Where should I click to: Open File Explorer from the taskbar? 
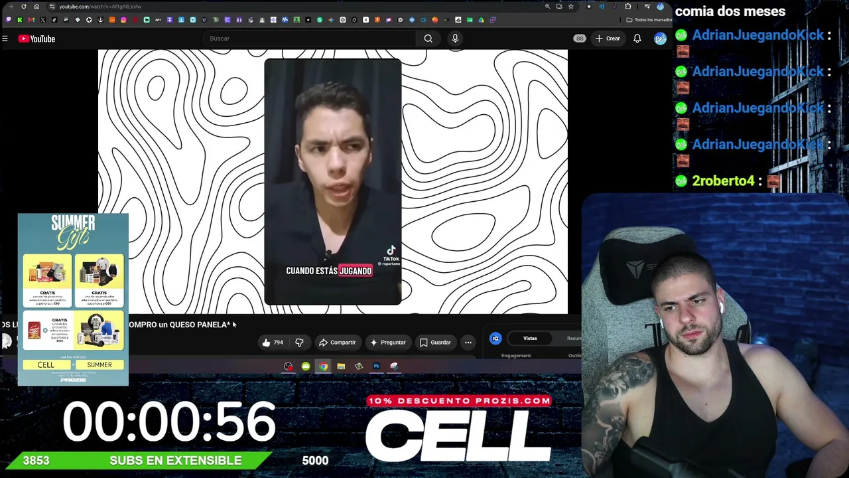[x=341, y=366]
